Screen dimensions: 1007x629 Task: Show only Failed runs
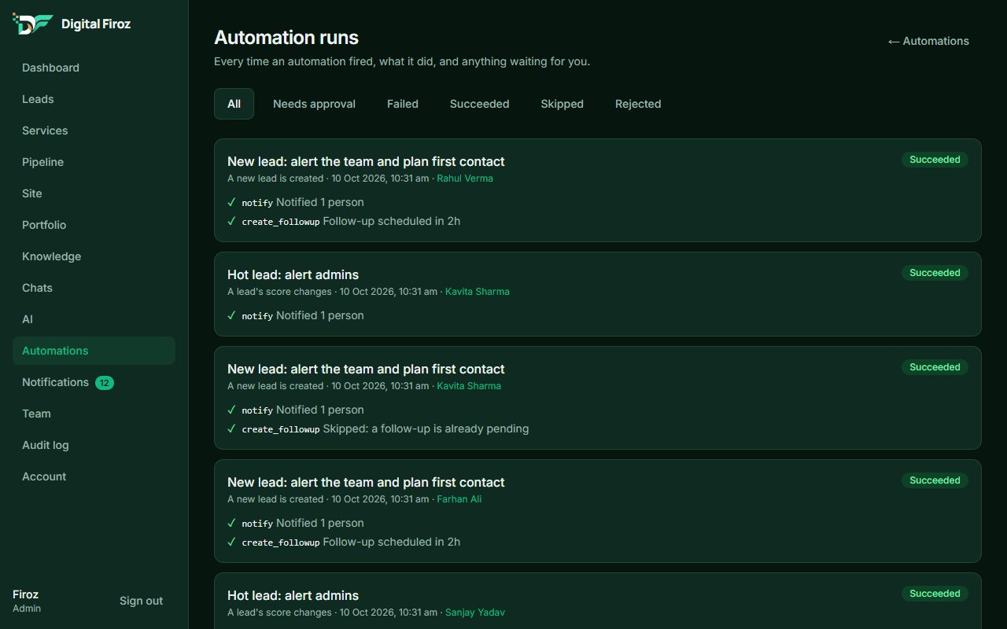pyautogui.click(x=403, y=104)
